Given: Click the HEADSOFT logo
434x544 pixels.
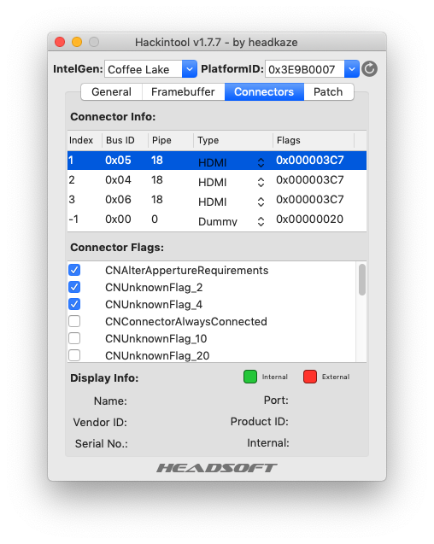Looking at the screenshot, I should tap(217, 468).
